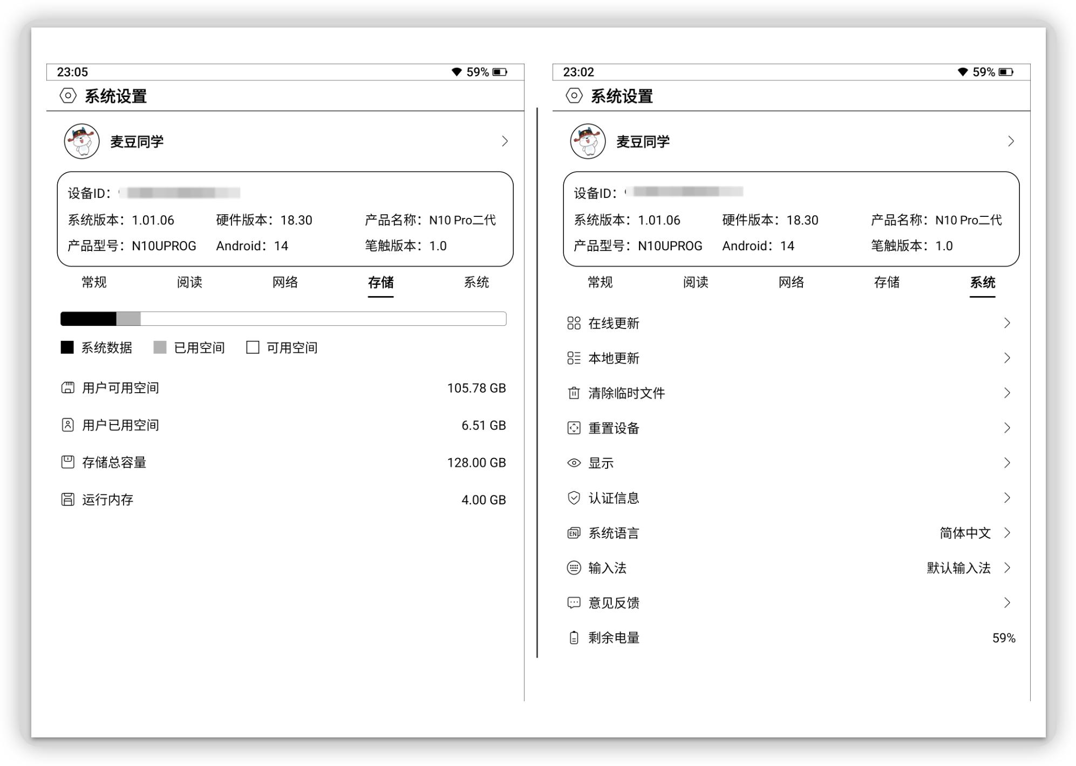Click the eye icon beside 显示
The width and height of the screenshot is (1076, 766).
pyautogui.click(x=574, y=463)
